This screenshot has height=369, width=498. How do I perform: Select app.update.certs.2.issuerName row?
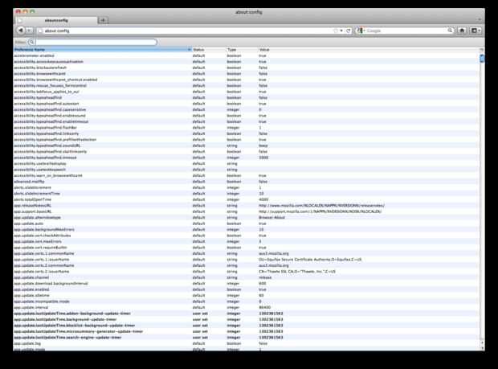pos(246,272)
